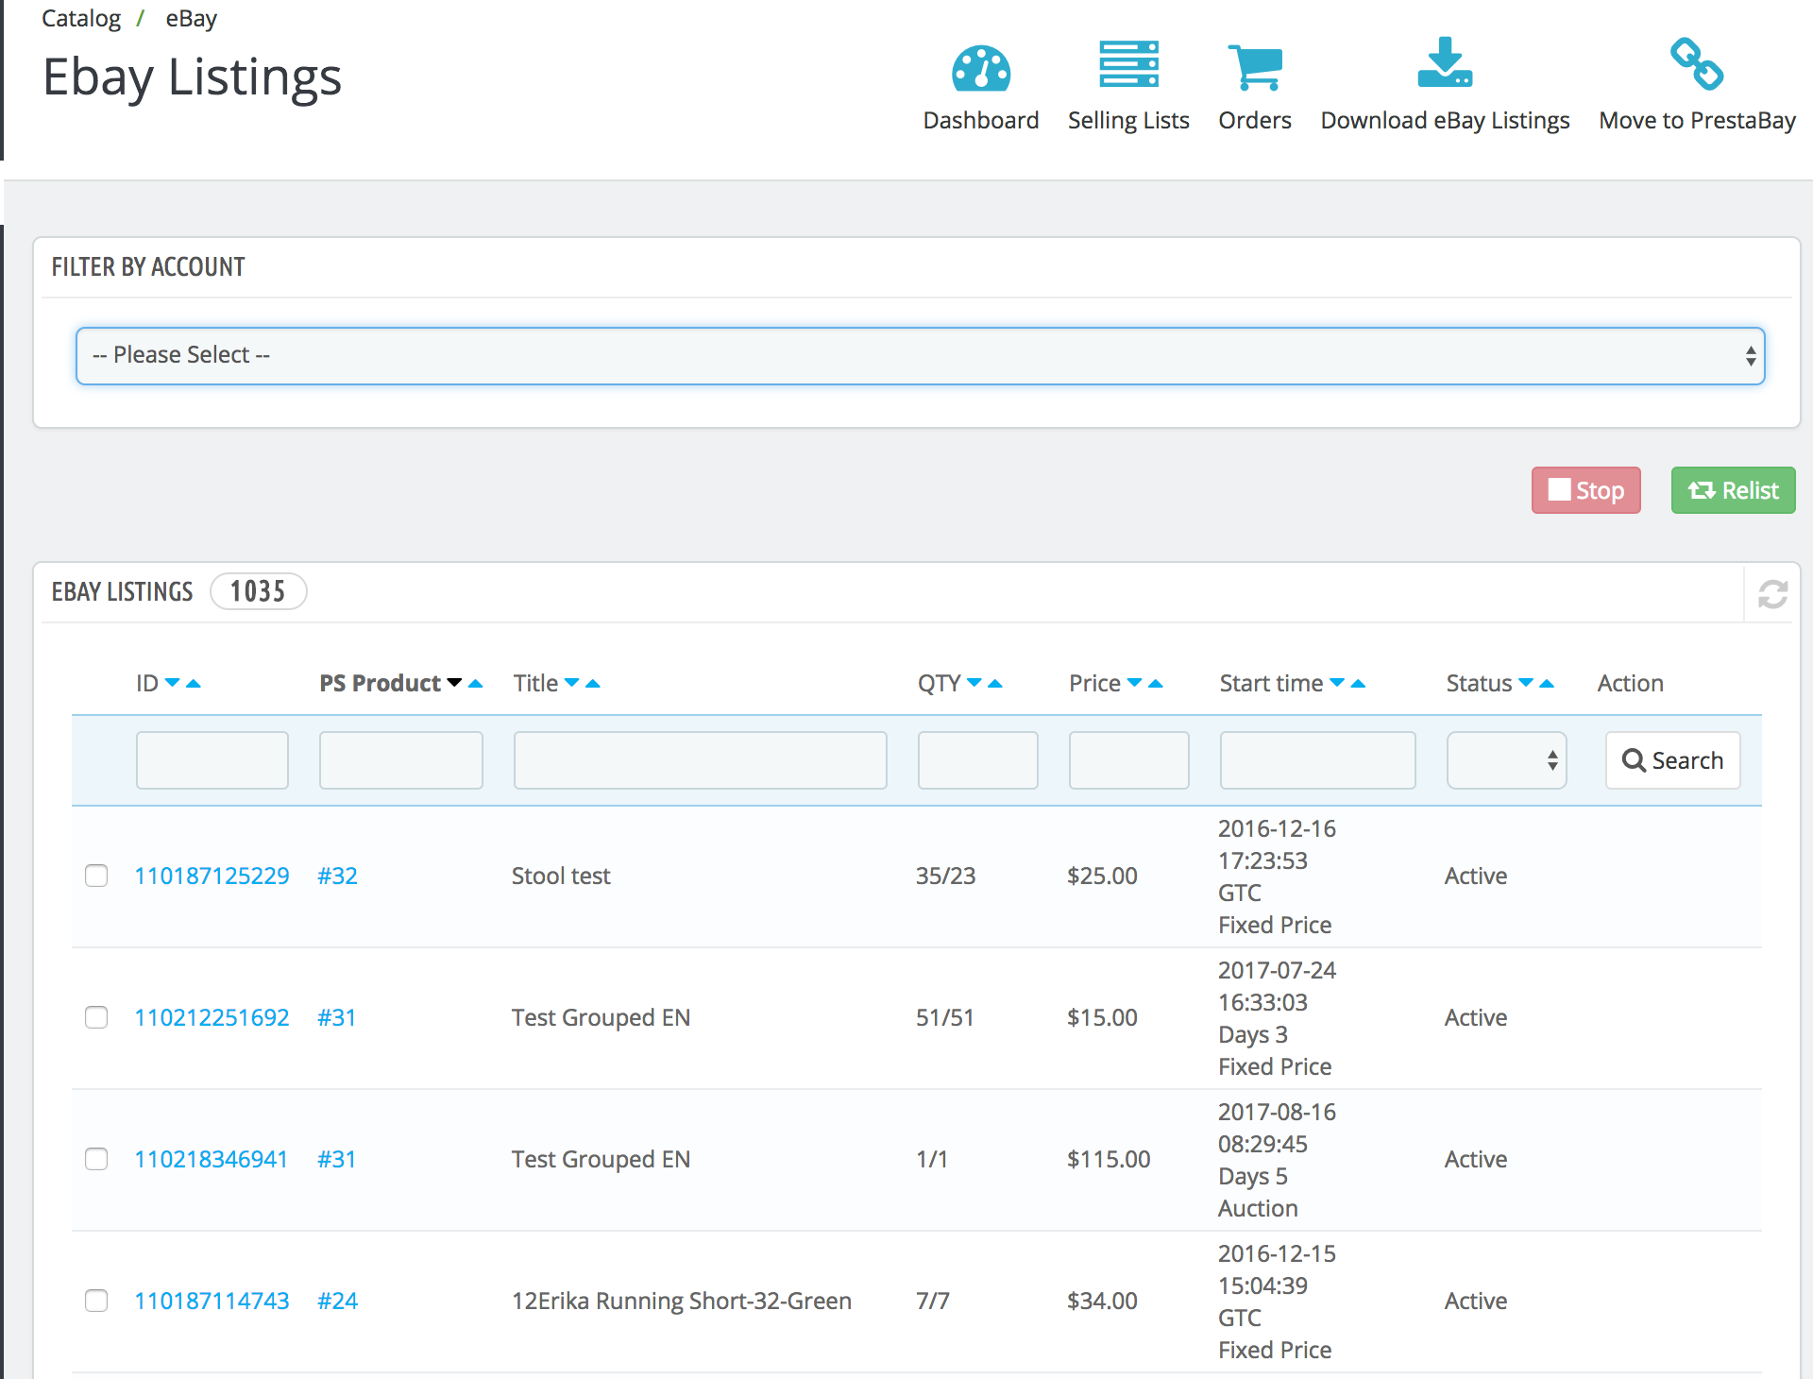Image resolution: width=1813 pixels, height=1379 pixels.
Task: Click the $115.00 price cell
Action: click(1109, 1159)
